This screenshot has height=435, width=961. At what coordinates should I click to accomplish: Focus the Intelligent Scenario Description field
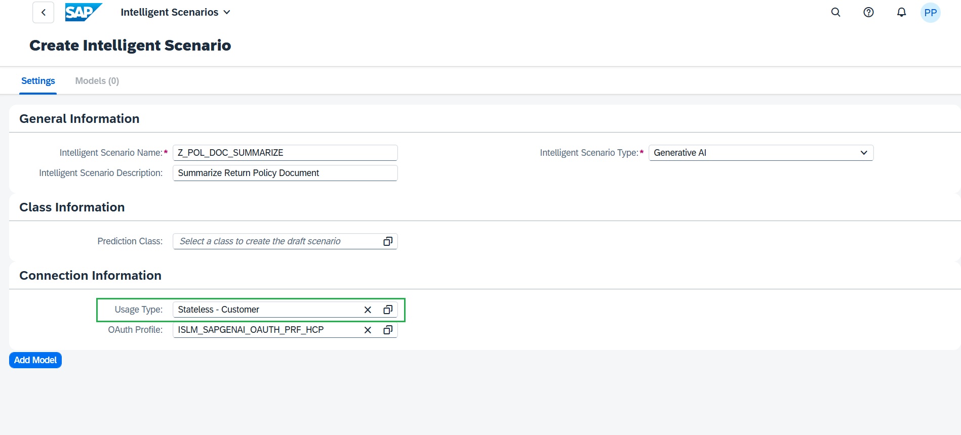pos(285,173)
